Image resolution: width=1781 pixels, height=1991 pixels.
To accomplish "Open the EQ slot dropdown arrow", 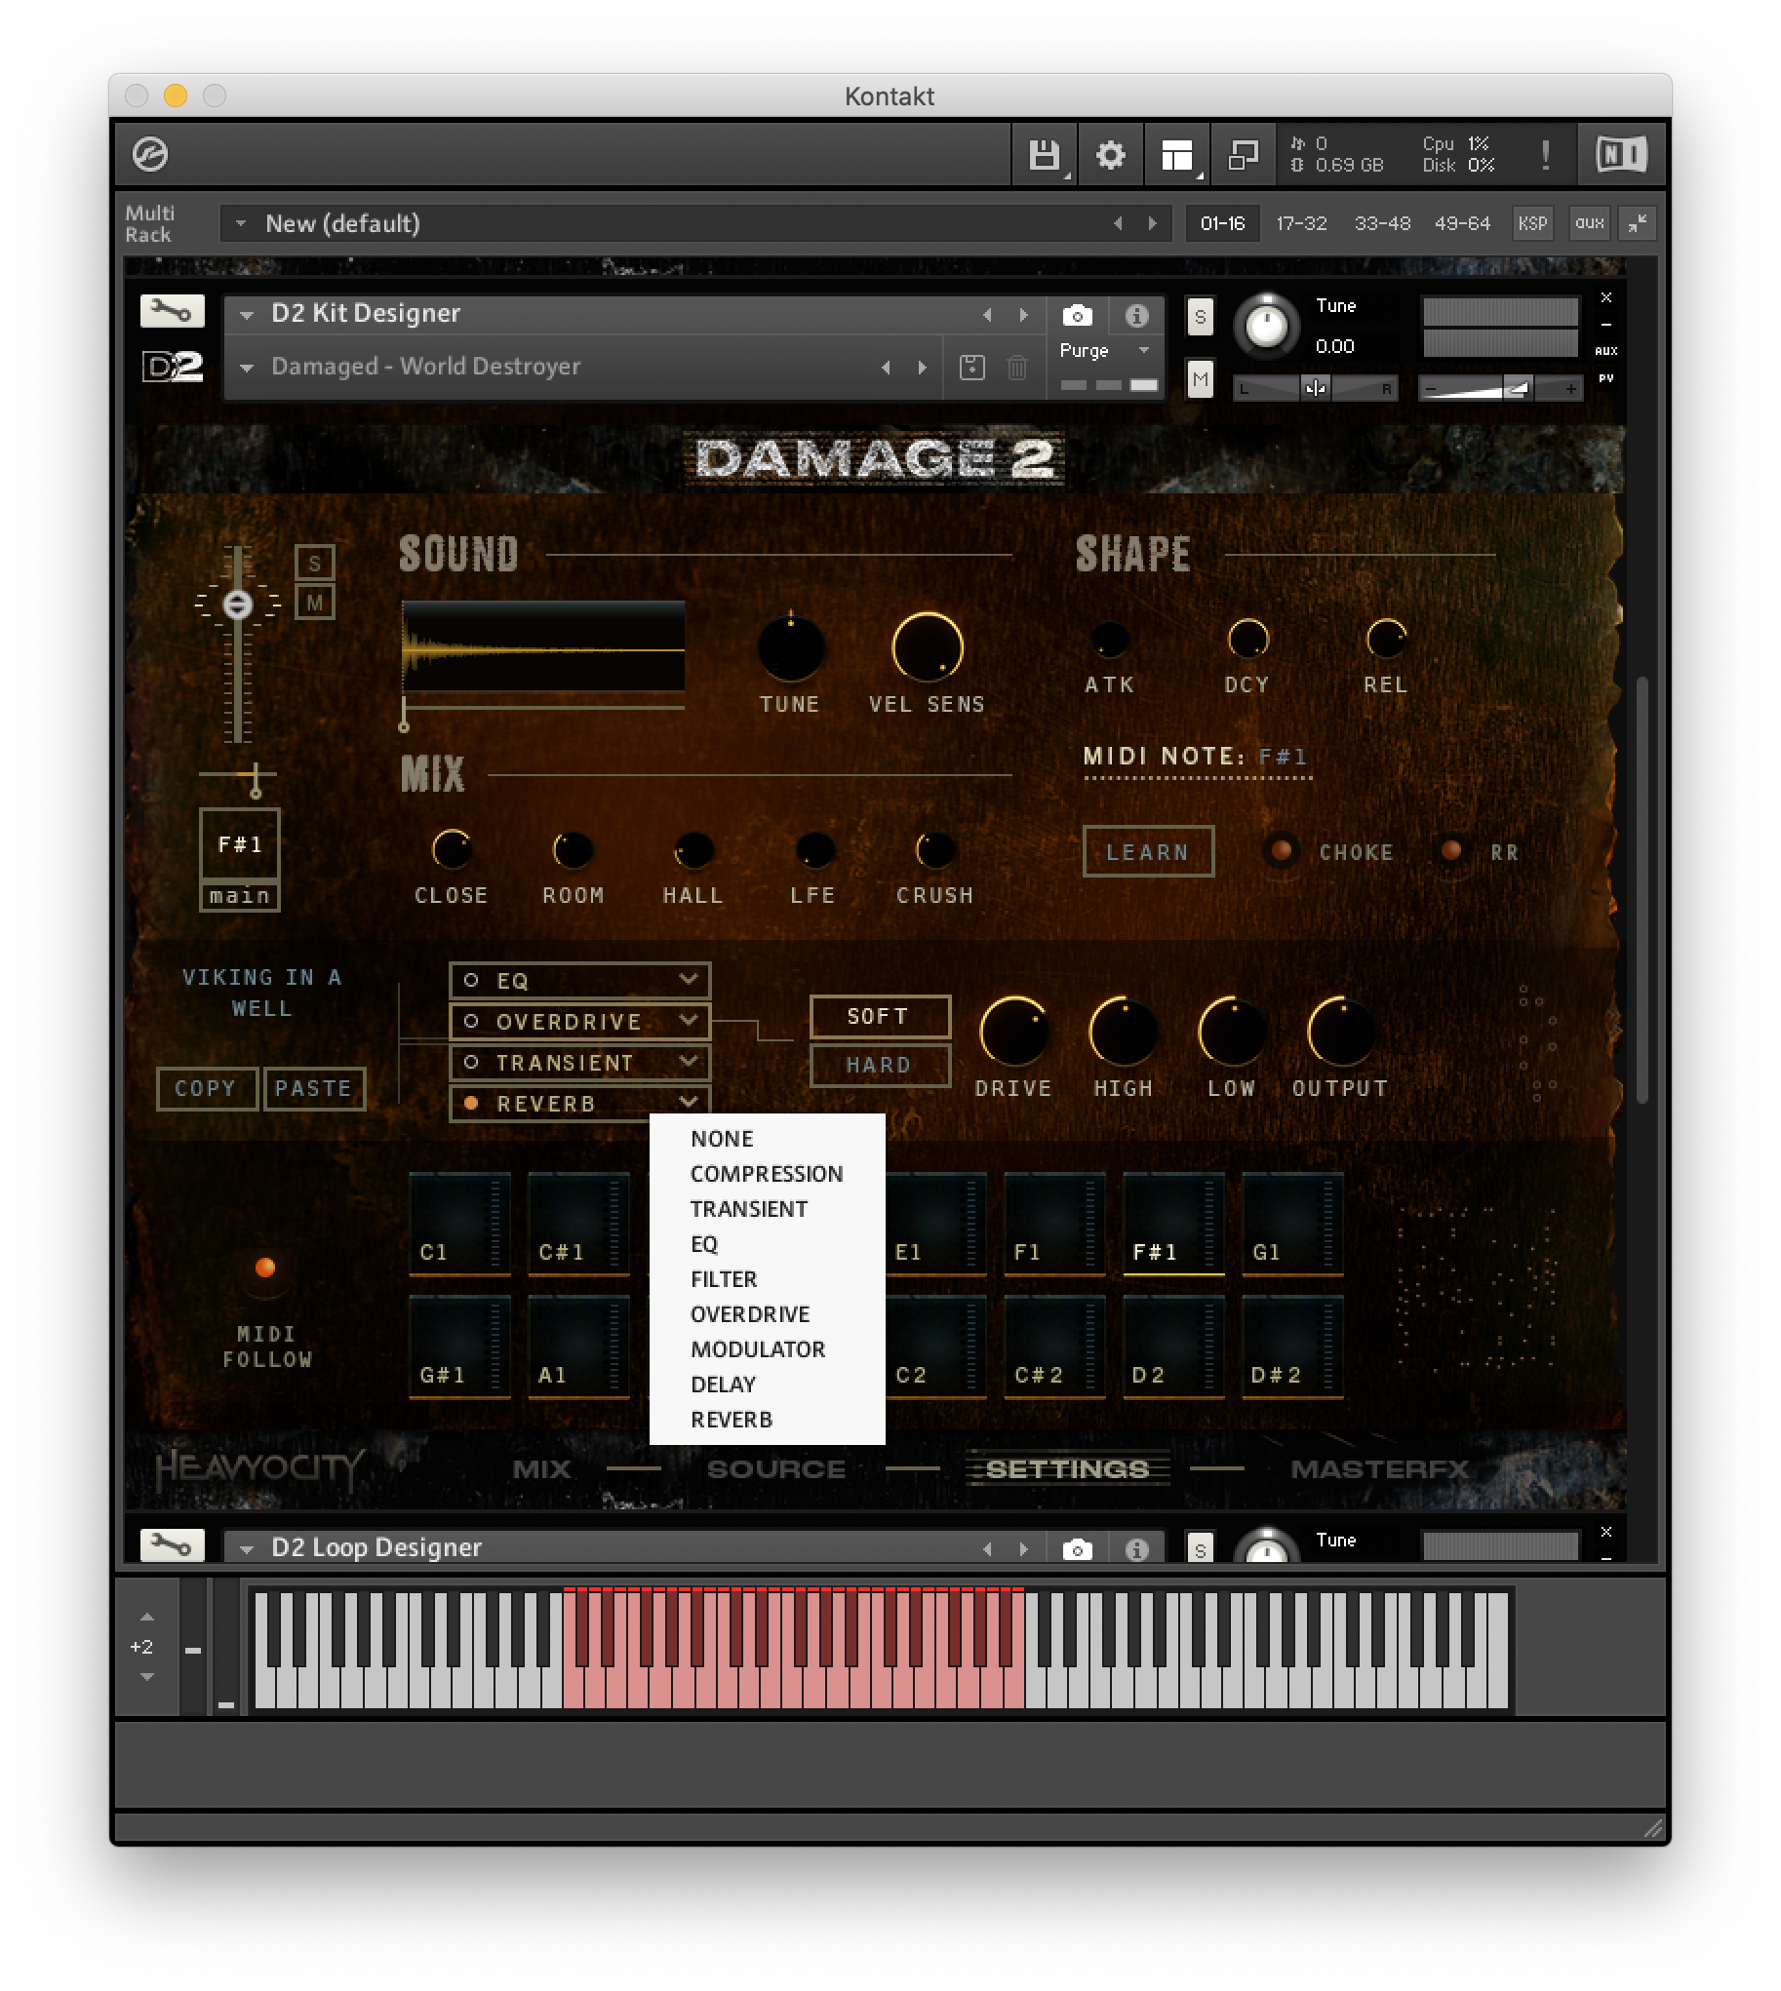I will tap(689, 979).
